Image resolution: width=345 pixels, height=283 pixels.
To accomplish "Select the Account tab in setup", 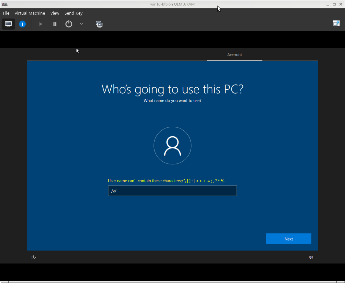I will point(235,55).
